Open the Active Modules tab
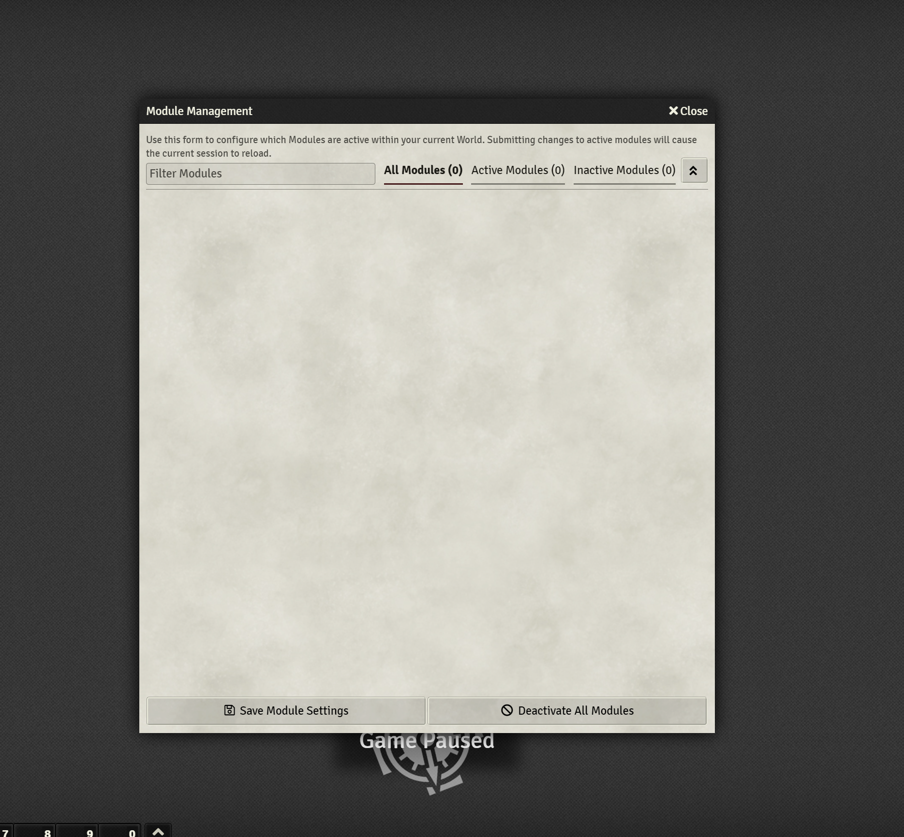The image size is (904, 837). 518,171
